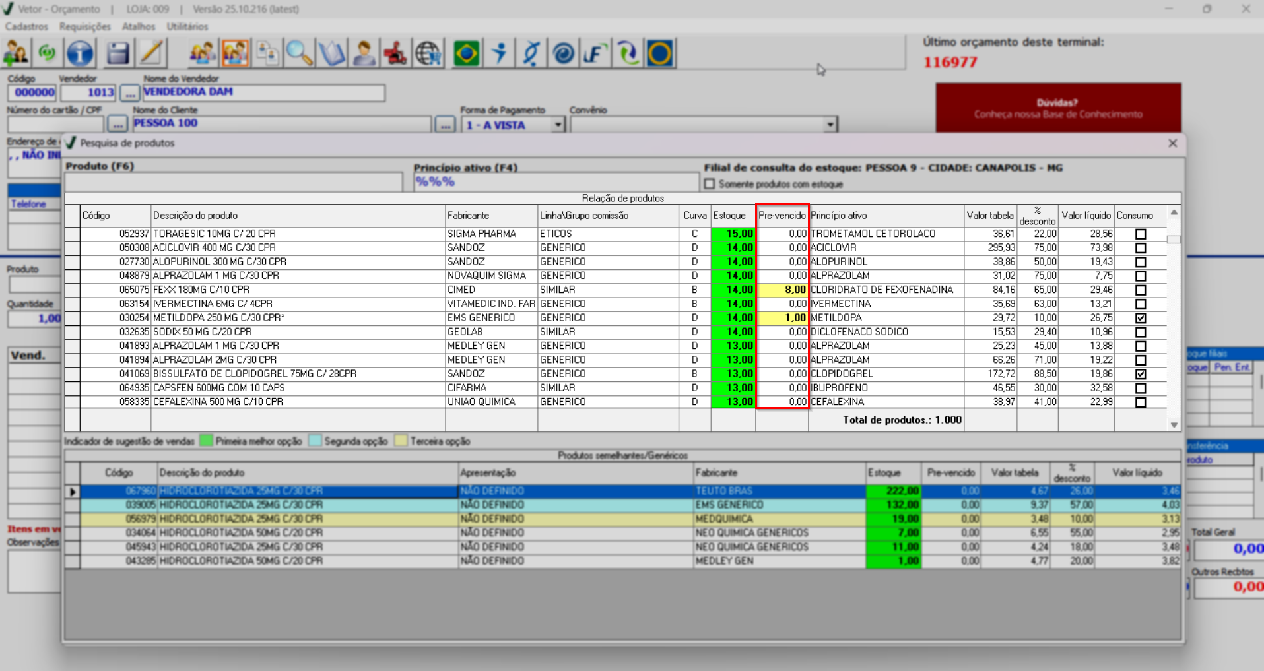
Task: Uncheck Consumo checkbox for METILDOPA 250 MG row
Action: click(x=1140, y=318)
